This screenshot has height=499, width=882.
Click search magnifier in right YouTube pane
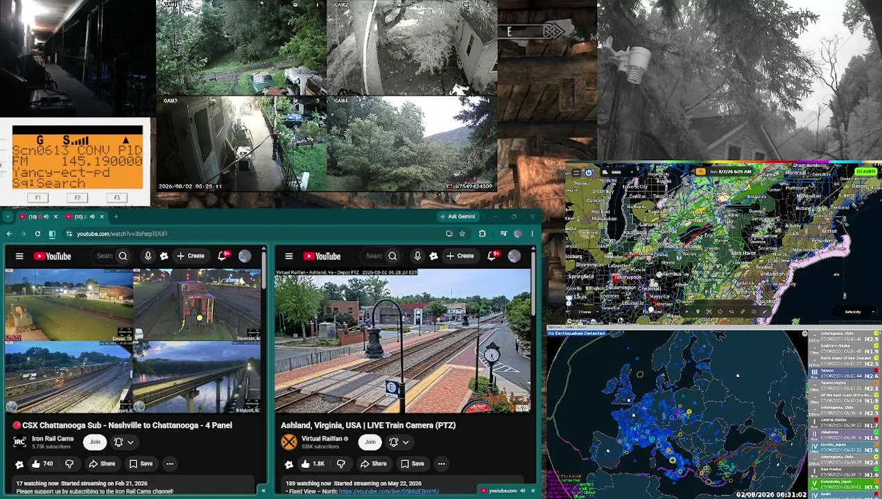(x=392, y=256)
